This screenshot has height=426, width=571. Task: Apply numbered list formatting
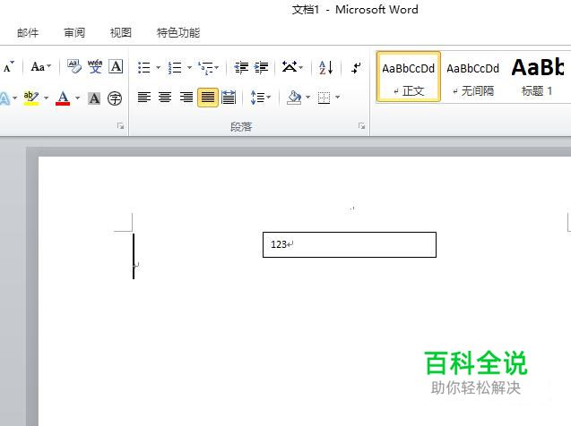pos(175,68)
